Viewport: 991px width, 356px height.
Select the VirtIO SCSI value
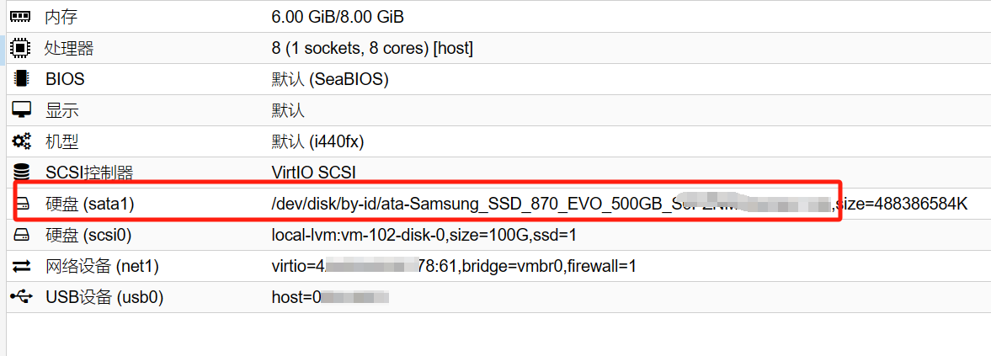click(x=314, y=173)
